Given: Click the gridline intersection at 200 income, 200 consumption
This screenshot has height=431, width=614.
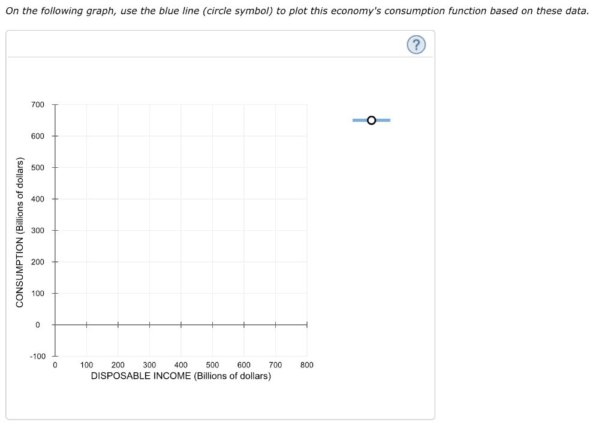Looking at the screenshot, I should tap(119, 261).
